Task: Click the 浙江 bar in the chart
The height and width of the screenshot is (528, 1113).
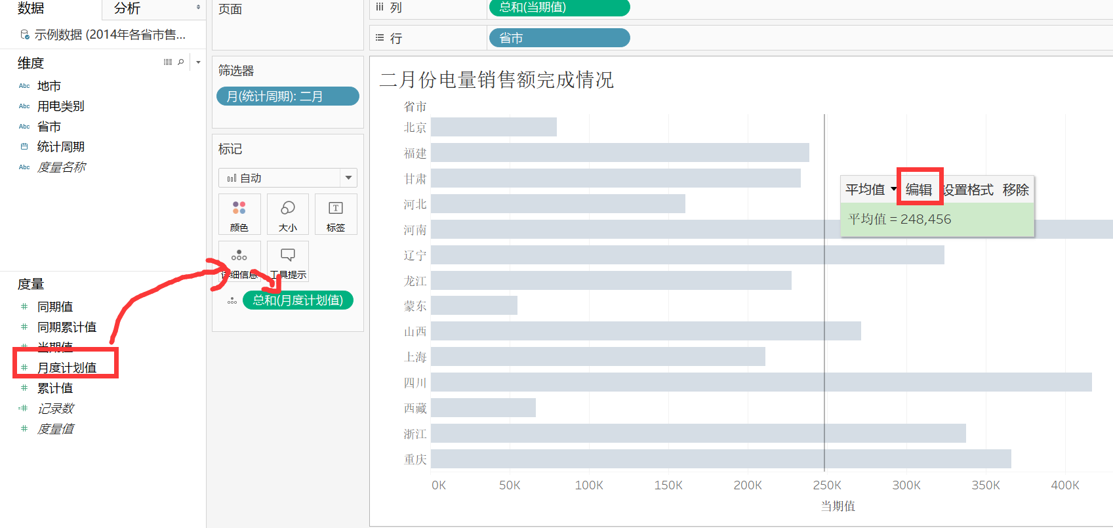Action: point(698,434)
